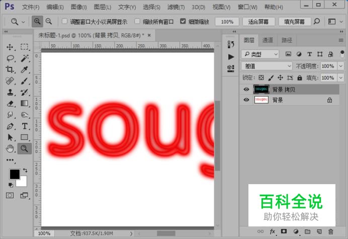
Task: Select the Hand tool
Action: (x=10, y=148)
